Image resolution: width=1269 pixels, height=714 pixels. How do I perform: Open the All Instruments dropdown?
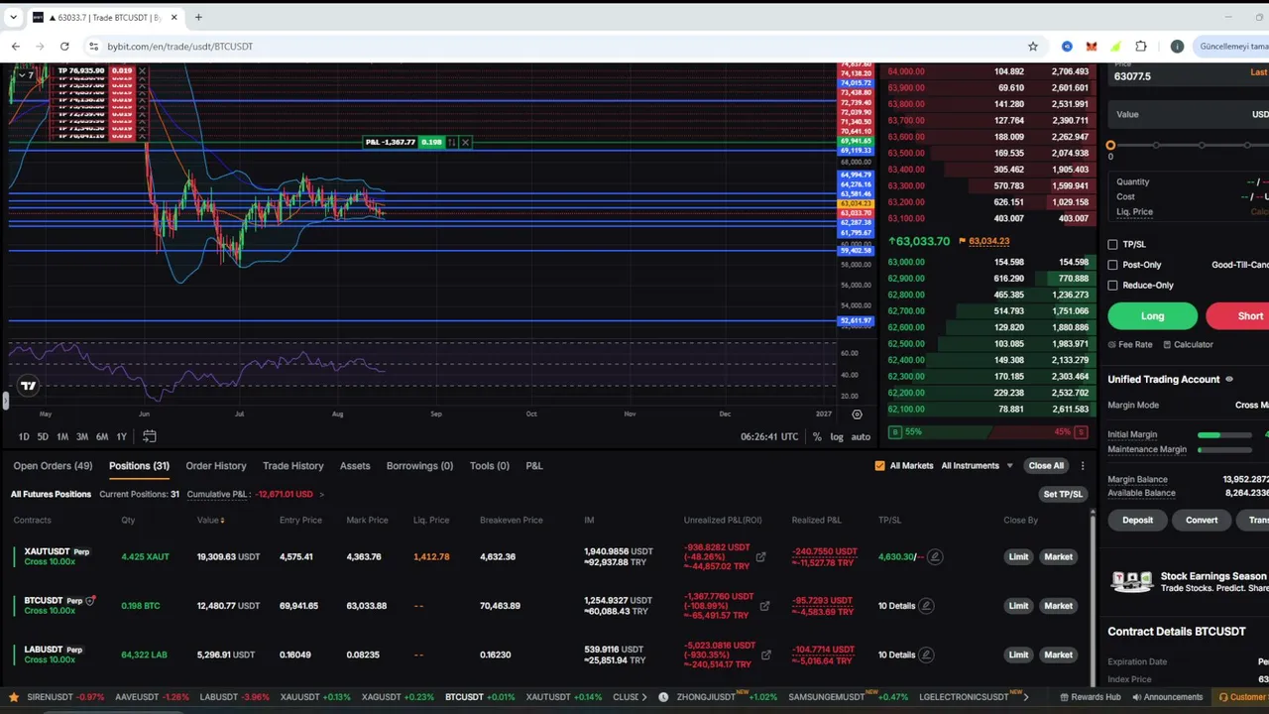coord(977,466)
